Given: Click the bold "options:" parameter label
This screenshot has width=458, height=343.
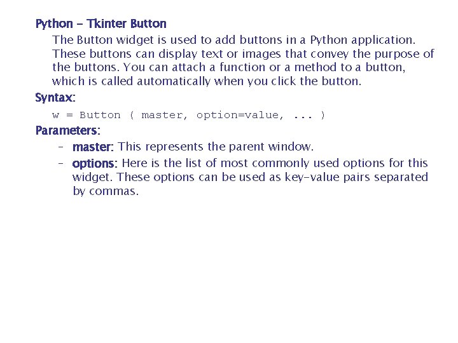Looking at the screenshot, I should [x=95, y=164].
